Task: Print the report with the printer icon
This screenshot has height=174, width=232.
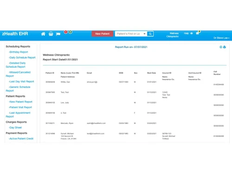Action: [225, 47]
